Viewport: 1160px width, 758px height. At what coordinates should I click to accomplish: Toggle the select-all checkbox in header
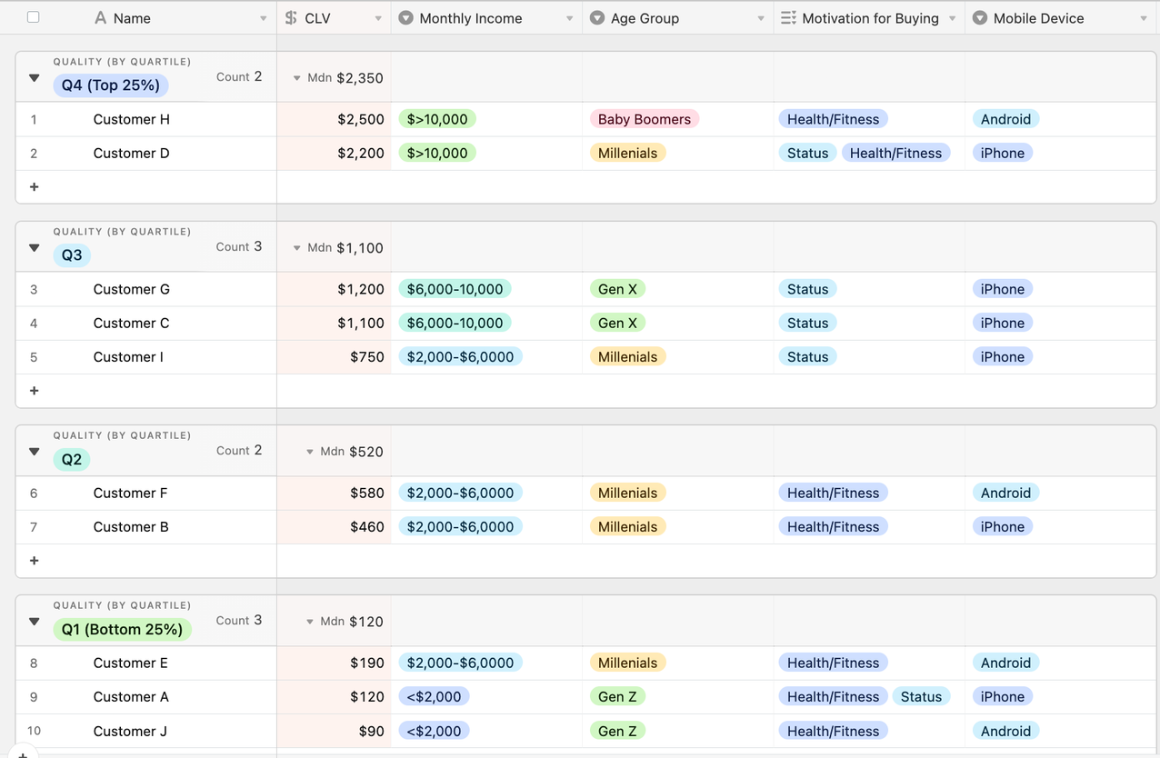pyautogui.click(x=34, y=17)
